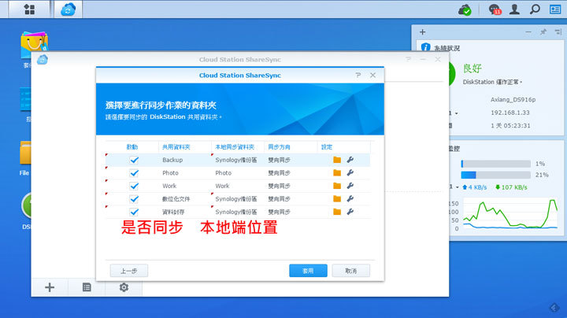The height and width of the screenshot is (318, 567).
Task: Click the RAM usage bar at 21%
Action: 496,175
